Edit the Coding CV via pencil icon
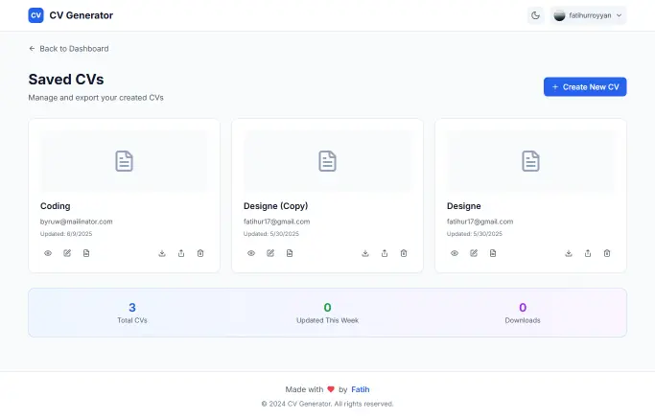Viewport: 655px width, 420px height. click(67, 253)
